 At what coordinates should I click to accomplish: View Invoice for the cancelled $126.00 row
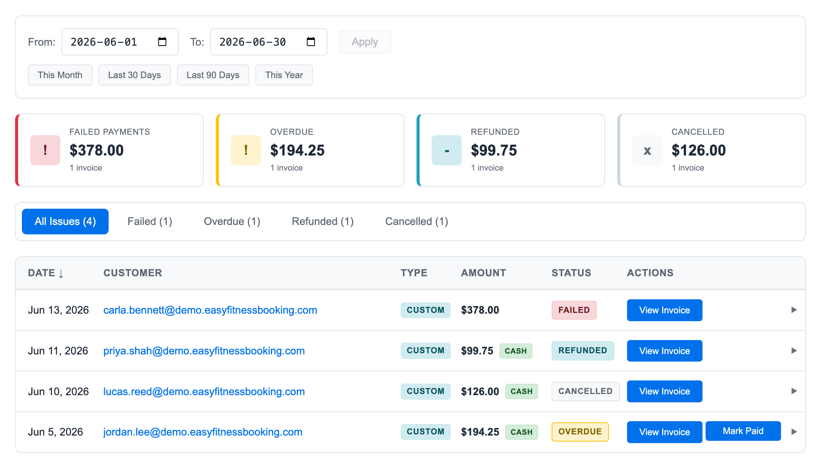pyautogui.click(x=664, y=391)
